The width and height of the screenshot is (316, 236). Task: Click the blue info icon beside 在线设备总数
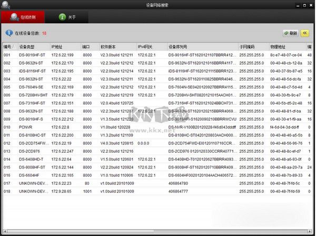[8, 33]
